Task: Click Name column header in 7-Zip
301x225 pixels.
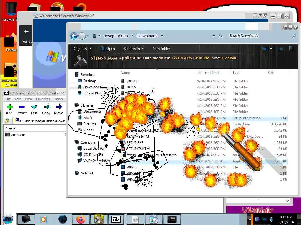Action: coord(10,128)
